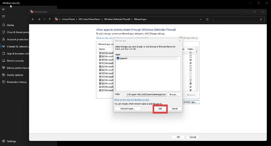The width and height of the screenshot is (271, 146).
Task: Refresh the Allowed apps page
Action: click(207, 19)
